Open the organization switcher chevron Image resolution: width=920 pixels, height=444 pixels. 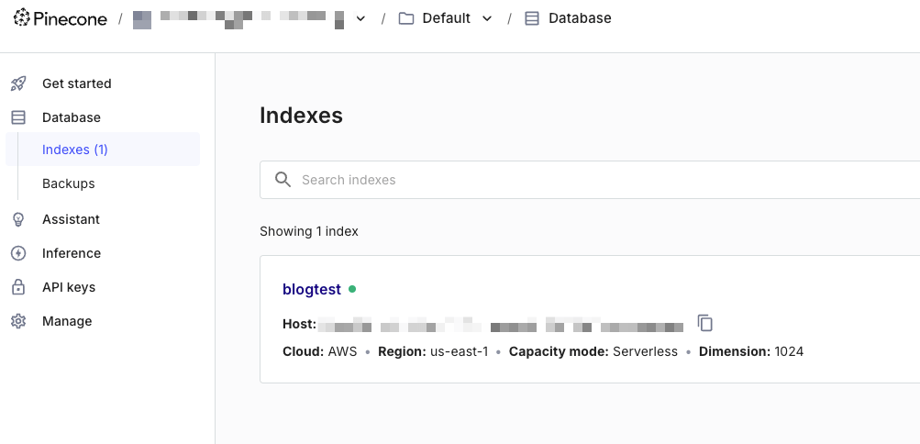360,18
